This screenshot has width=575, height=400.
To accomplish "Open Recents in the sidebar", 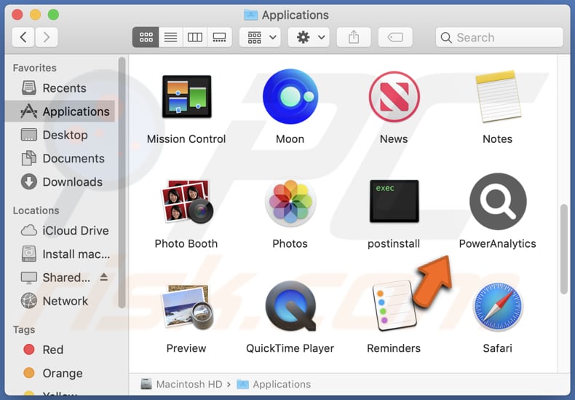I will (x=60, y=88).
